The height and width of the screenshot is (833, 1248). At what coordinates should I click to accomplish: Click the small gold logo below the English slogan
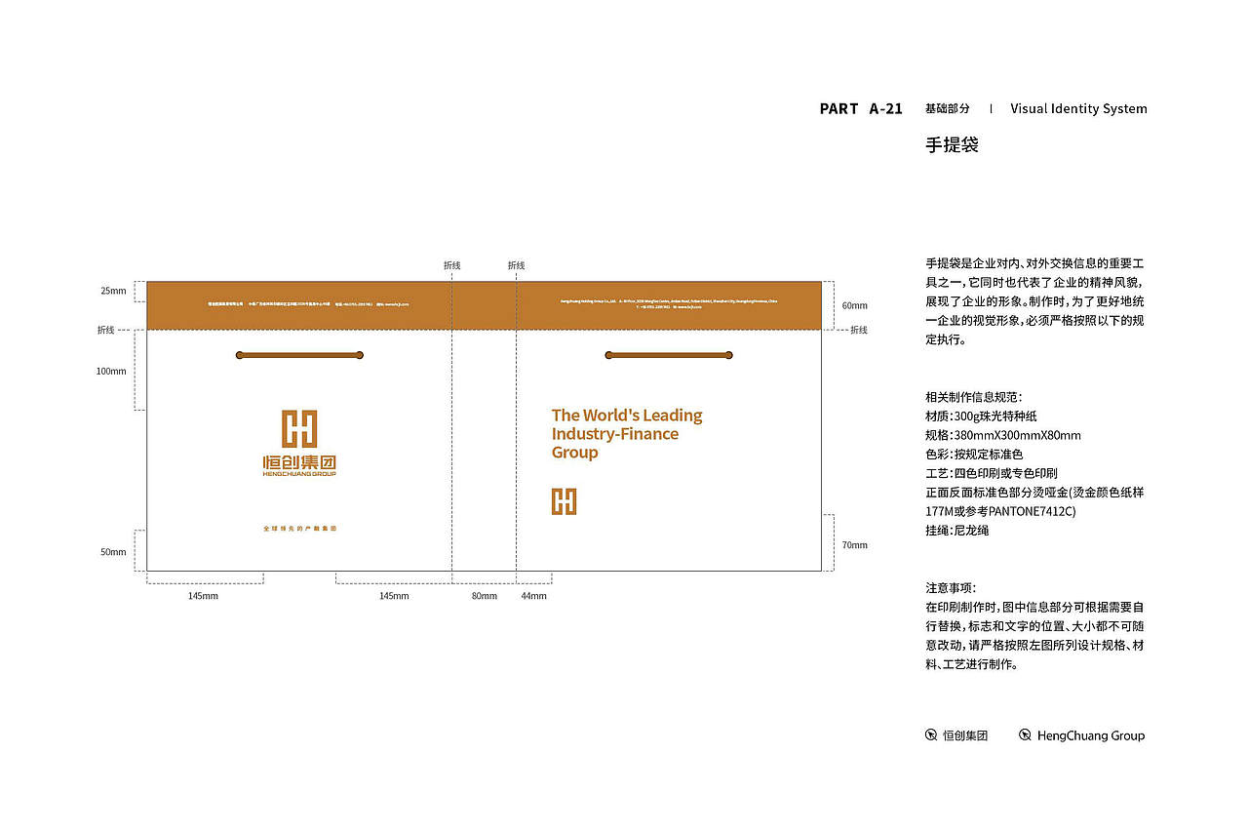564,501
